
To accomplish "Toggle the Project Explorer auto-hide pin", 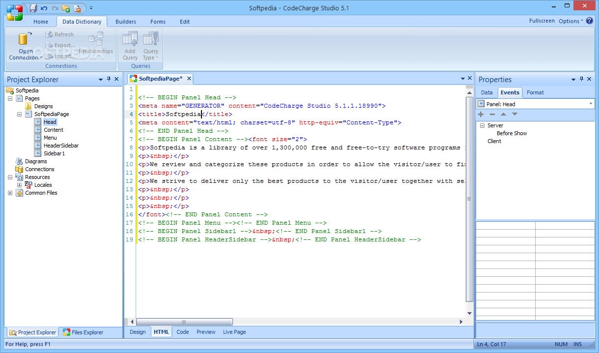I will [x=109, y=79].
